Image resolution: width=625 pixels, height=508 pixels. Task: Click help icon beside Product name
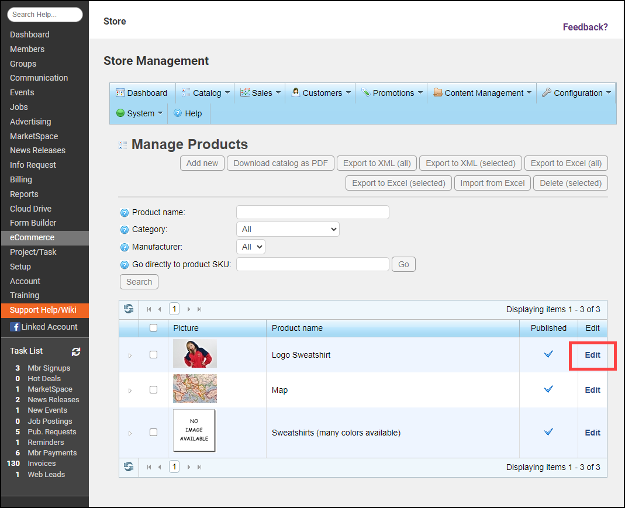(x=124, y=213)
